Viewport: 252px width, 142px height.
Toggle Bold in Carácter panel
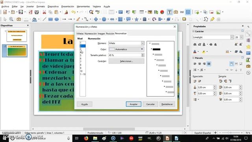195,44
